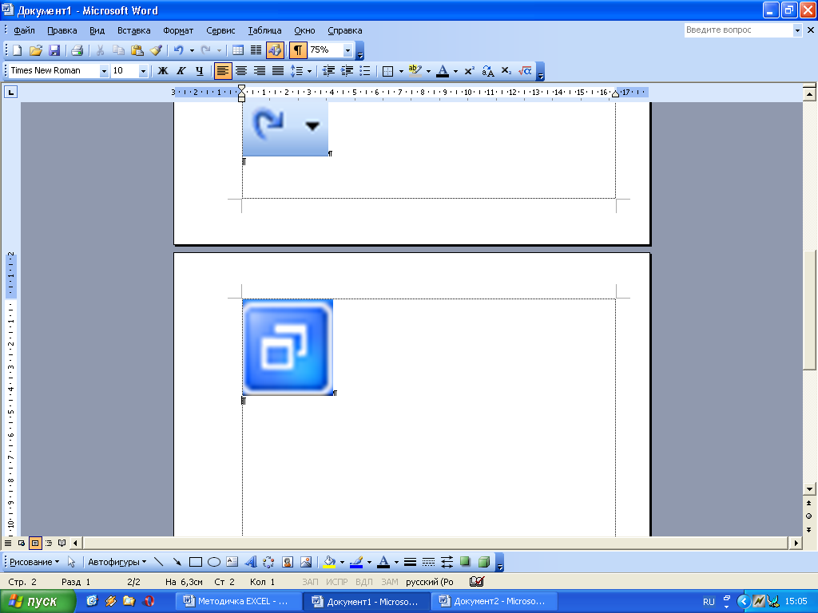Increase the paragraph indent
Image resolution: width=818 pixels, height=613 pixels.
pyautogui.click(x=347, y=71)
